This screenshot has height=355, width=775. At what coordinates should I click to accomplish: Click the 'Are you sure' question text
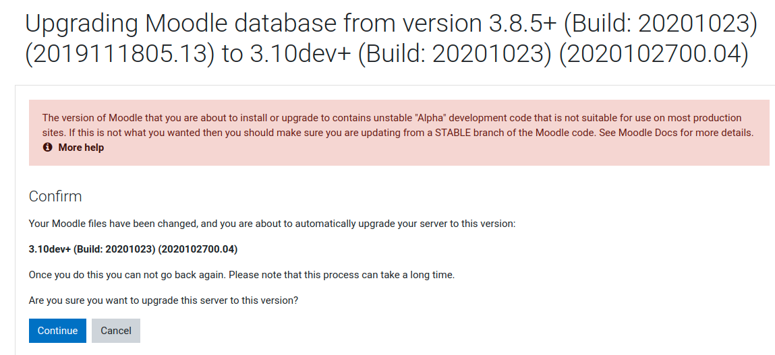coord(164,300)
